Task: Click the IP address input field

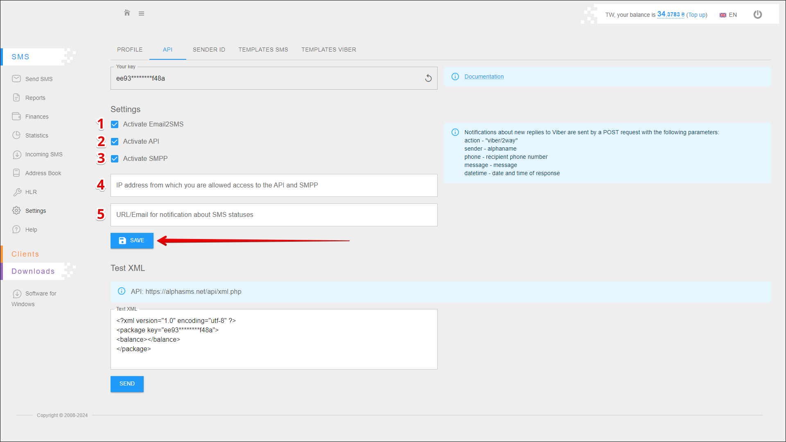Action: pos(273,185)
